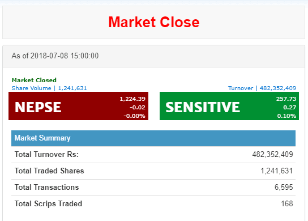
Task: Click the NEPSE index value 1,224.39
Action: tap(132, 99)
